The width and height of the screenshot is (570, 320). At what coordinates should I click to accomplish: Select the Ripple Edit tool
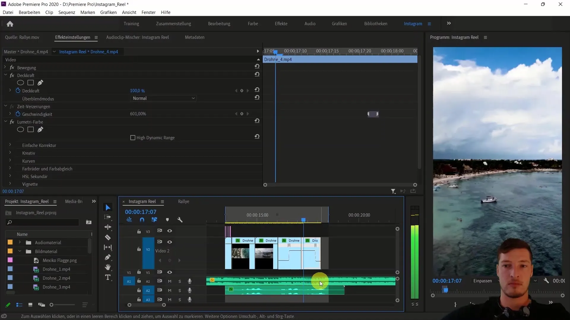108,227
